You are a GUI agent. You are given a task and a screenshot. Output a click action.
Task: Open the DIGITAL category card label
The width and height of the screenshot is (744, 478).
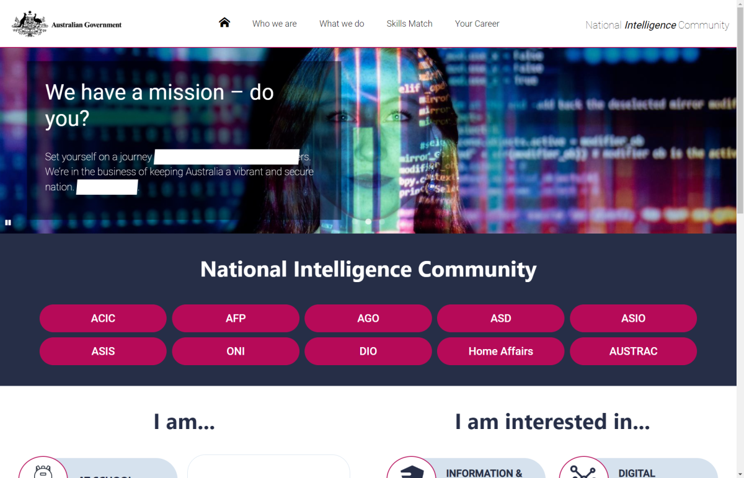637,473
